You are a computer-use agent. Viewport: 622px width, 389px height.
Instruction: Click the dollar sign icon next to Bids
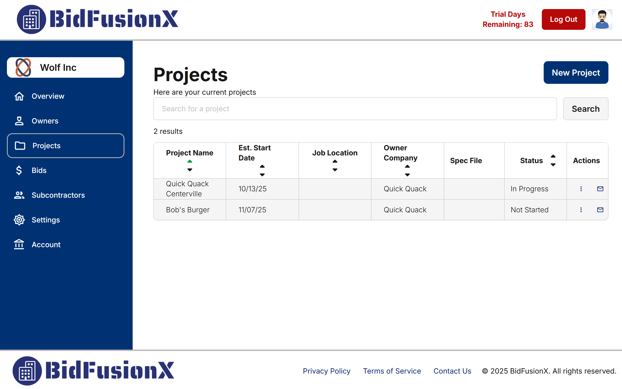19,170
